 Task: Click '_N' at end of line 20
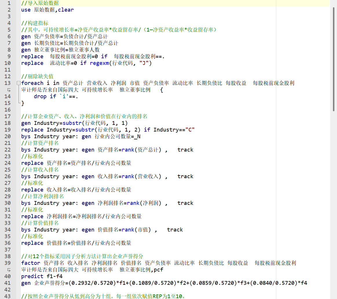click(137, 136)
